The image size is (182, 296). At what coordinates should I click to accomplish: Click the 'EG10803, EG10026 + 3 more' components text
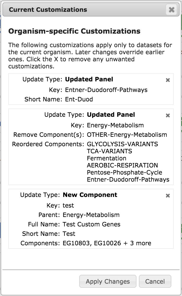click(107, 243)
